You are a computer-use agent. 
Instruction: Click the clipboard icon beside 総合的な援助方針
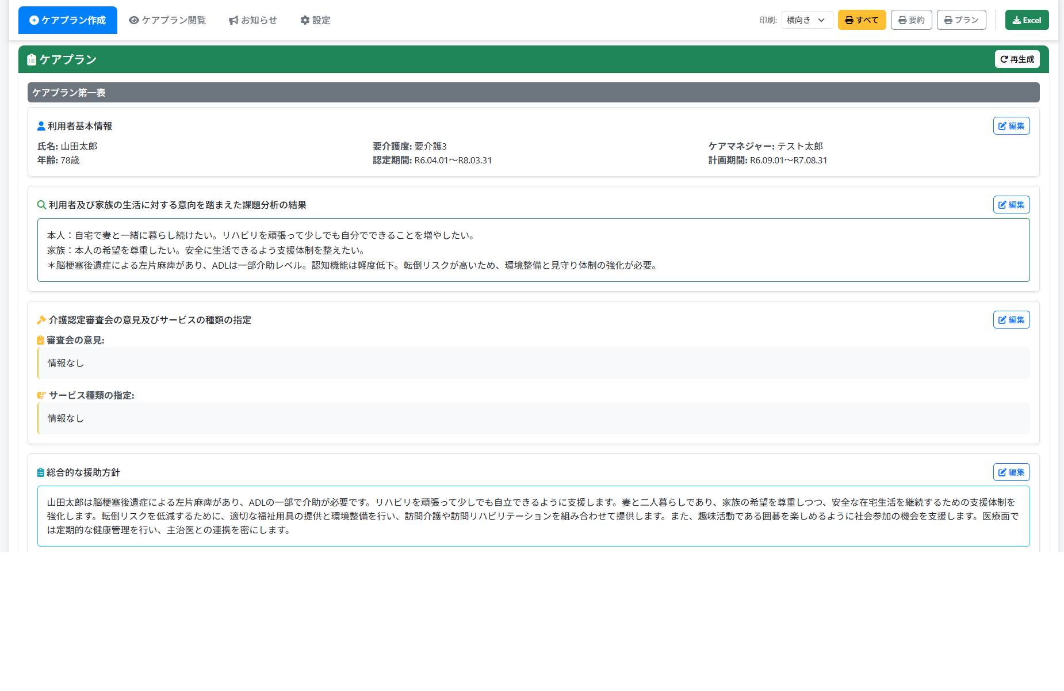click(x=41, y=472)
